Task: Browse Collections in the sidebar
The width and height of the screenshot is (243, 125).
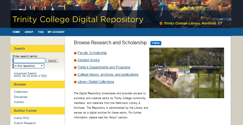Action: (x=21, y=92)
